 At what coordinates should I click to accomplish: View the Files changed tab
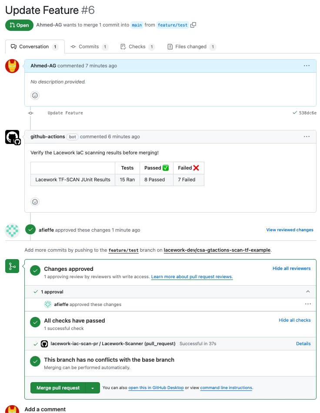click(191, 47)
